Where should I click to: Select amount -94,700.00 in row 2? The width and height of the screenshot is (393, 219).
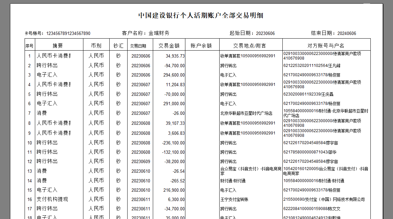pyautogui.click(x=174, y=66)
